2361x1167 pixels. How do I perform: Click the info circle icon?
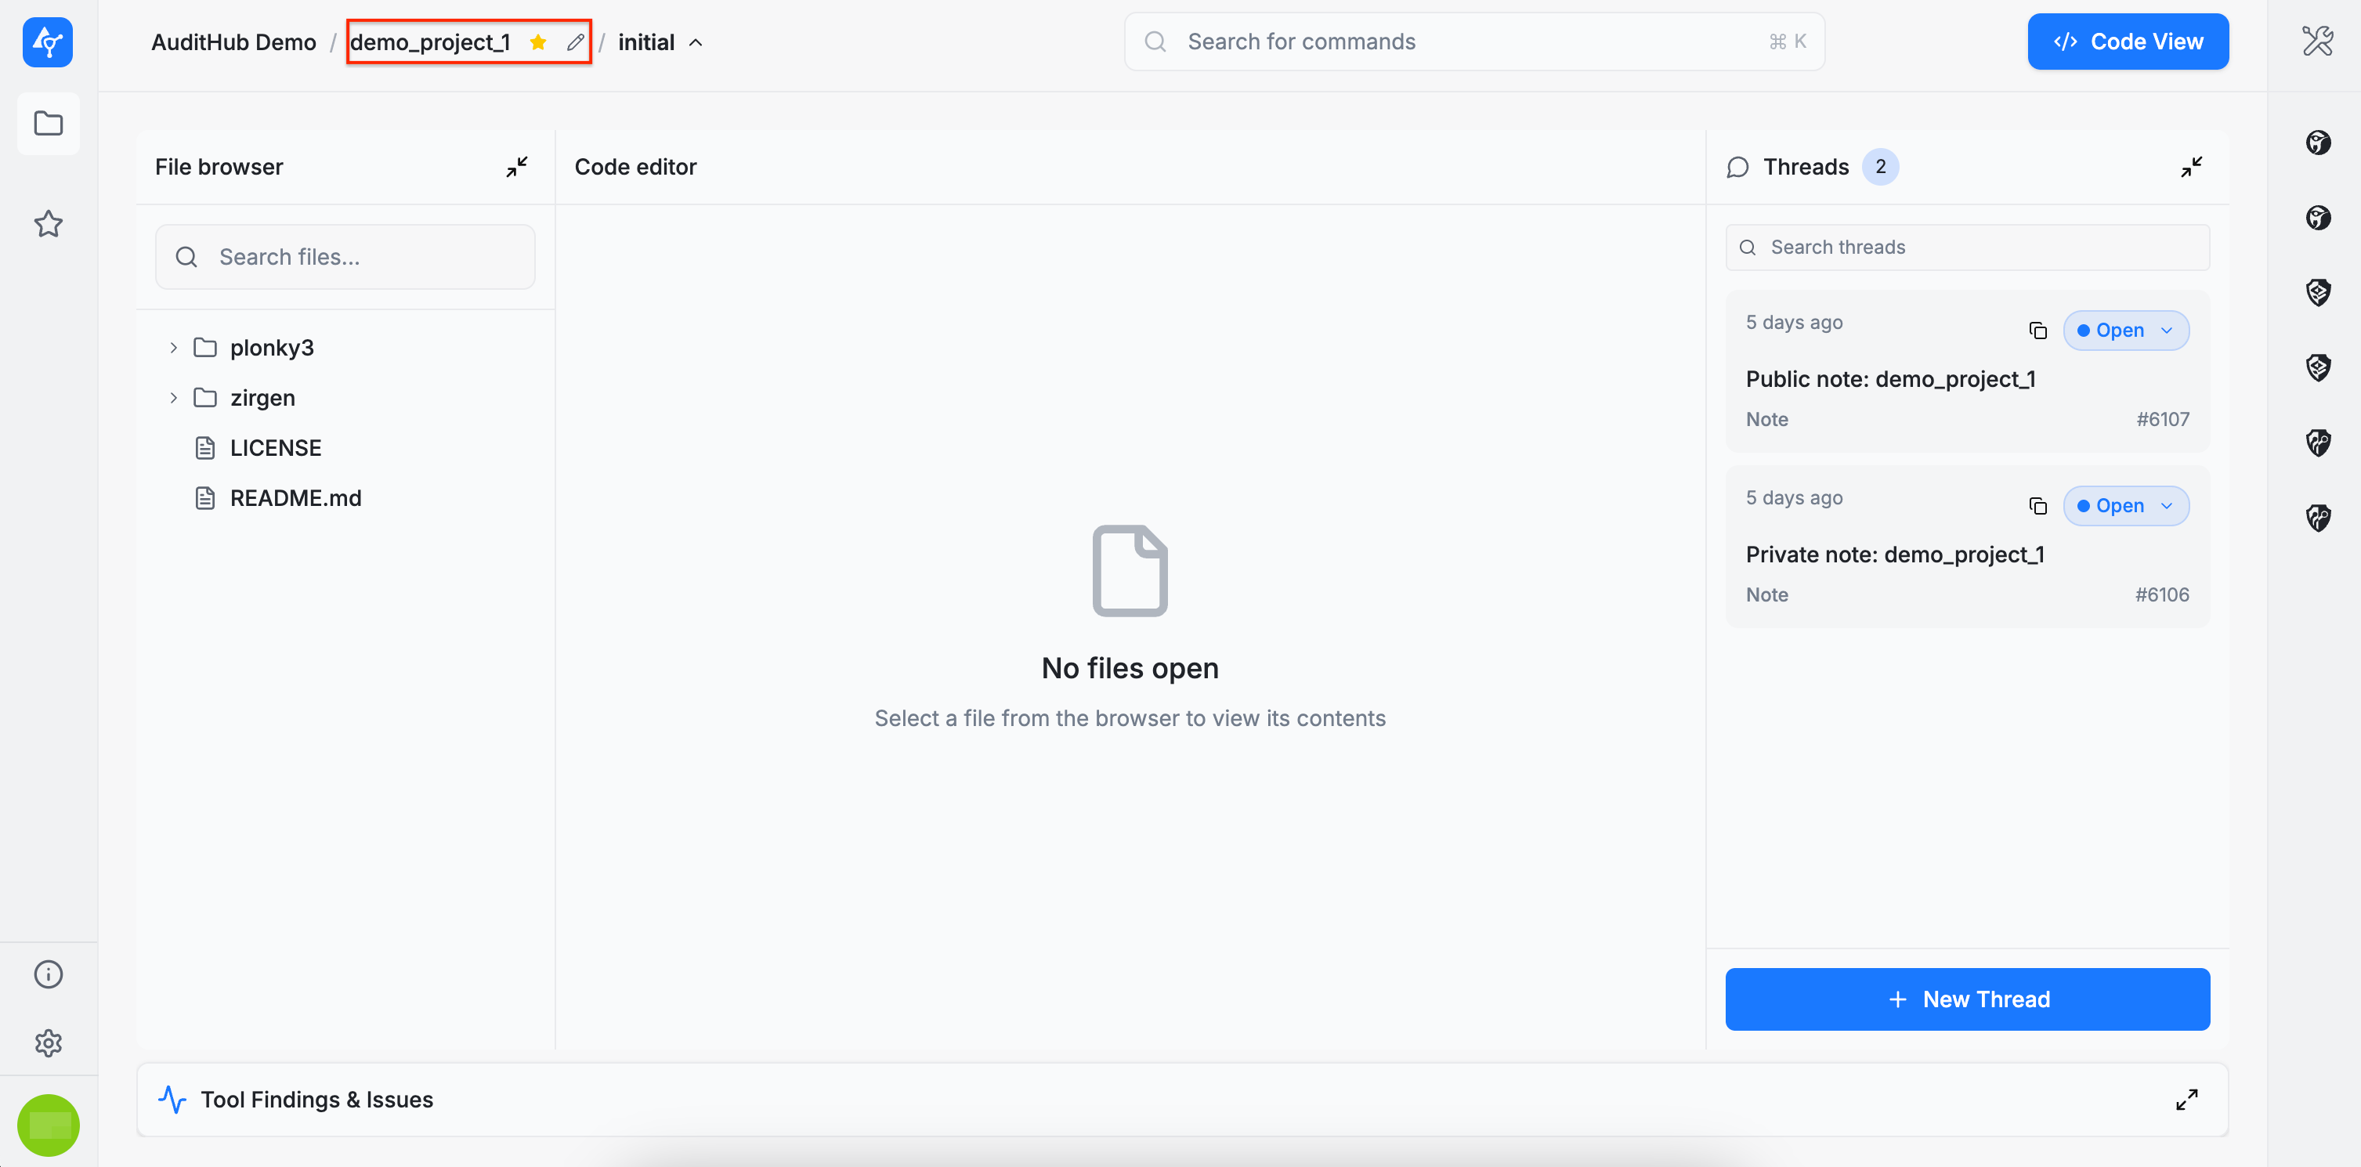pos(48,974)
